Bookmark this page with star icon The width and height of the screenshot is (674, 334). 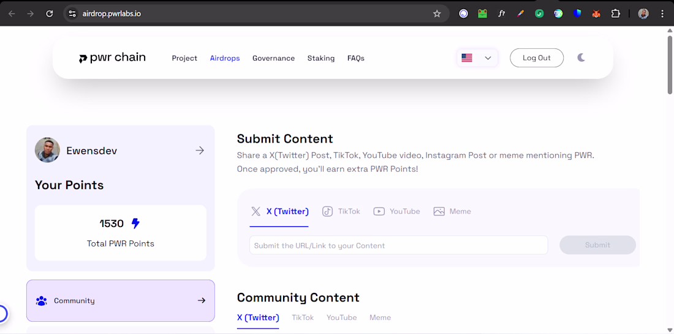437,13
